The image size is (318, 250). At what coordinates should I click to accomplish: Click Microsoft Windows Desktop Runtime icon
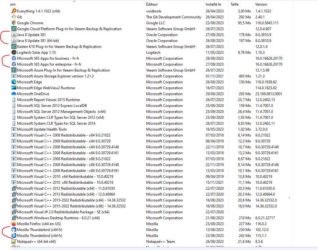point(14,218)
